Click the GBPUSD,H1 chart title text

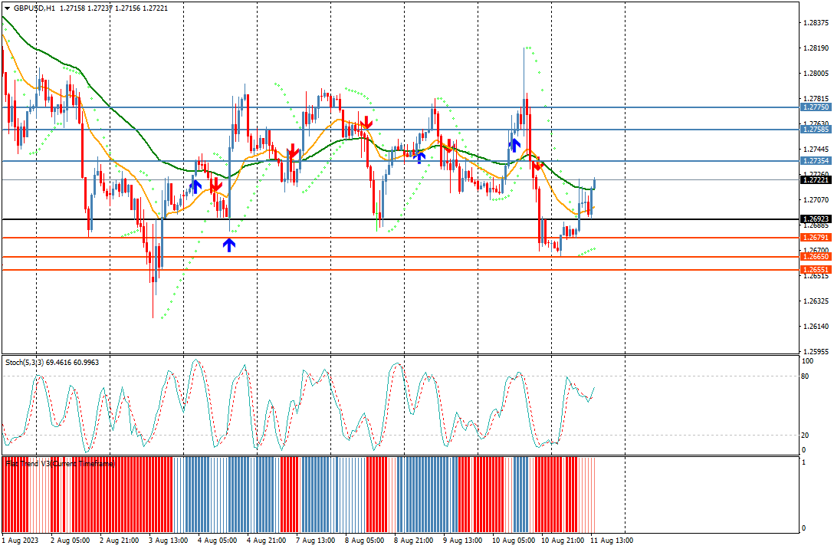point(34,8)
